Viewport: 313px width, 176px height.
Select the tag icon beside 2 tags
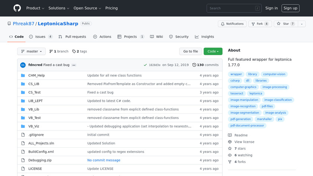(74, 51)
